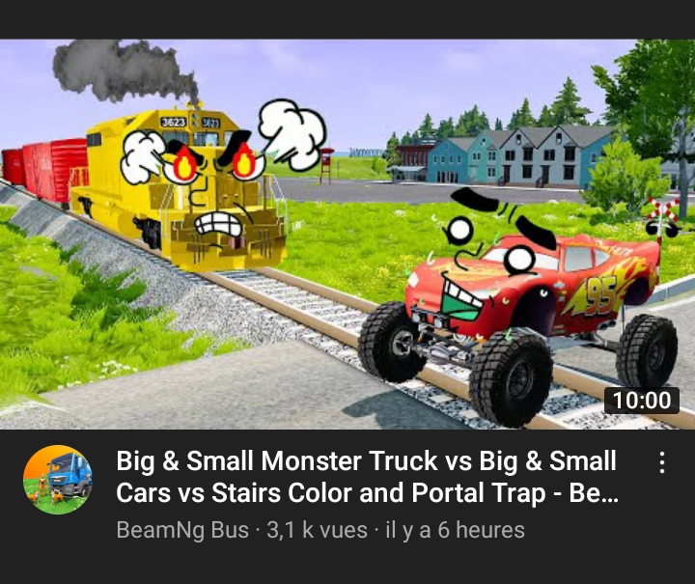Click the train's left flaming eye

pos(183,163)
